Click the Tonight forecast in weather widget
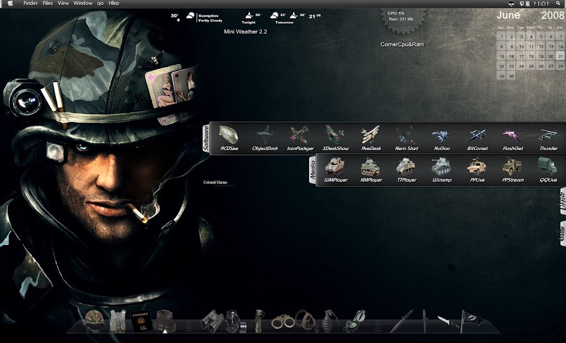The height and width of the screenshot is (343, 566). (x=252, y=18)
